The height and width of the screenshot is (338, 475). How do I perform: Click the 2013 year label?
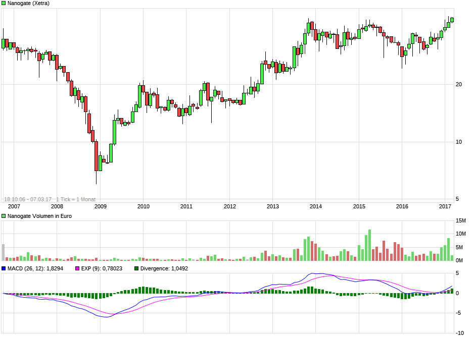pyautogui.click(x=273, y=206)
